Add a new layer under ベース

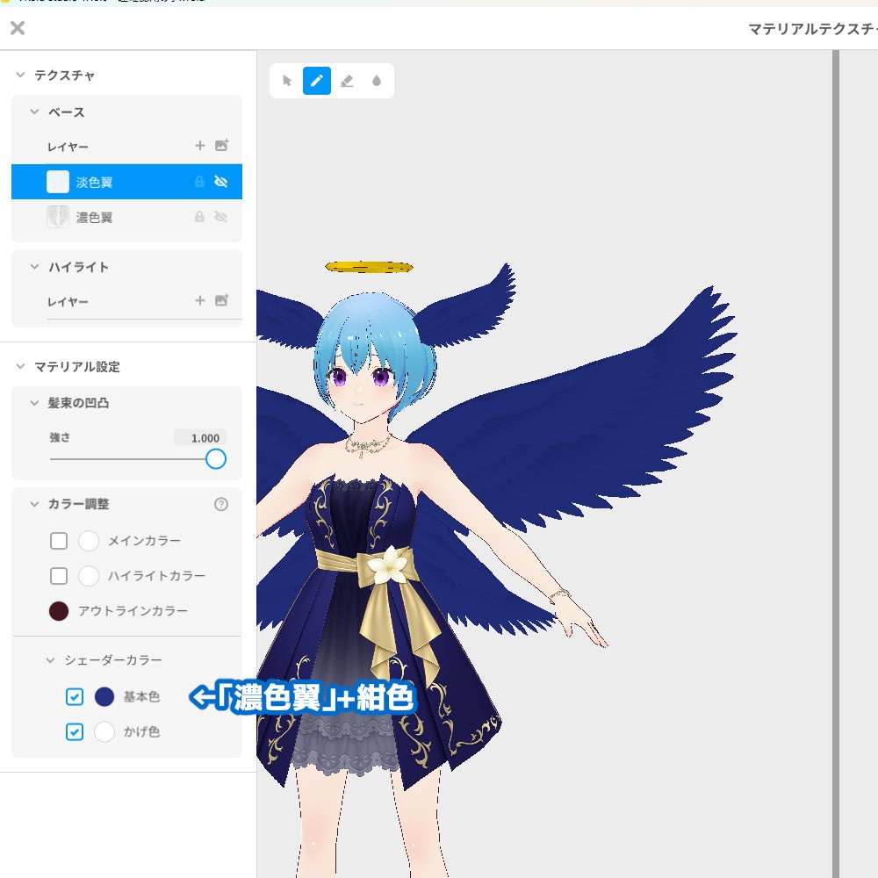point(200,146)
